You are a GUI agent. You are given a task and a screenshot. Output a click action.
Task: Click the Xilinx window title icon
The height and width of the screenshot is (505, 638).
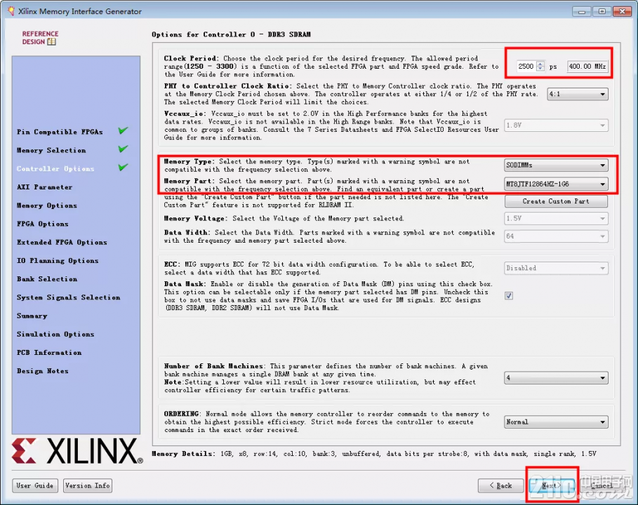11,11
